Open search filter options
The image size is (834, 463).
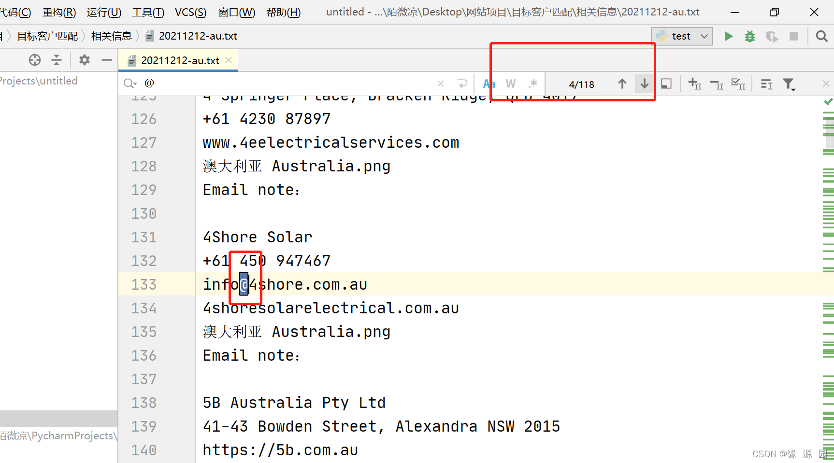coord(789,84)
